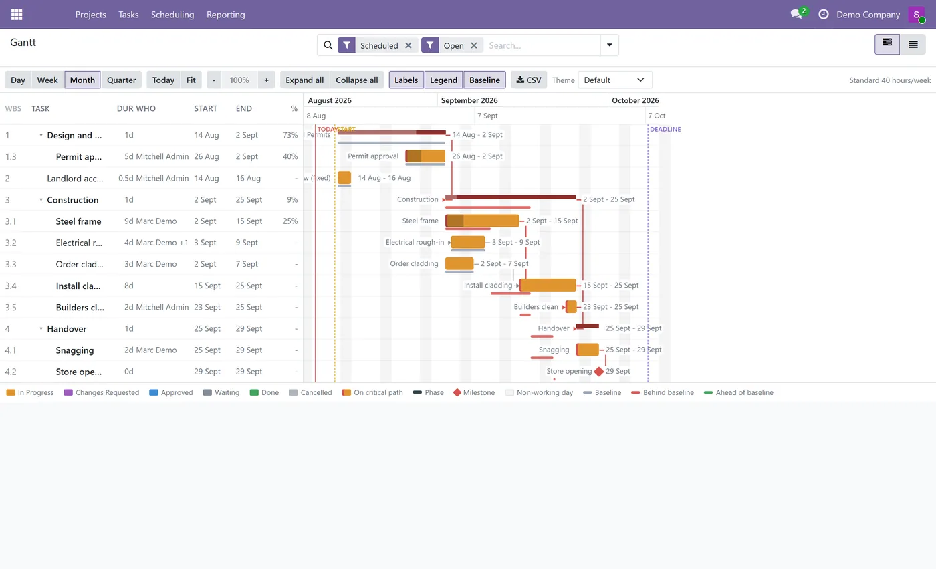Zoom in with the plus button

pos(266,80)
